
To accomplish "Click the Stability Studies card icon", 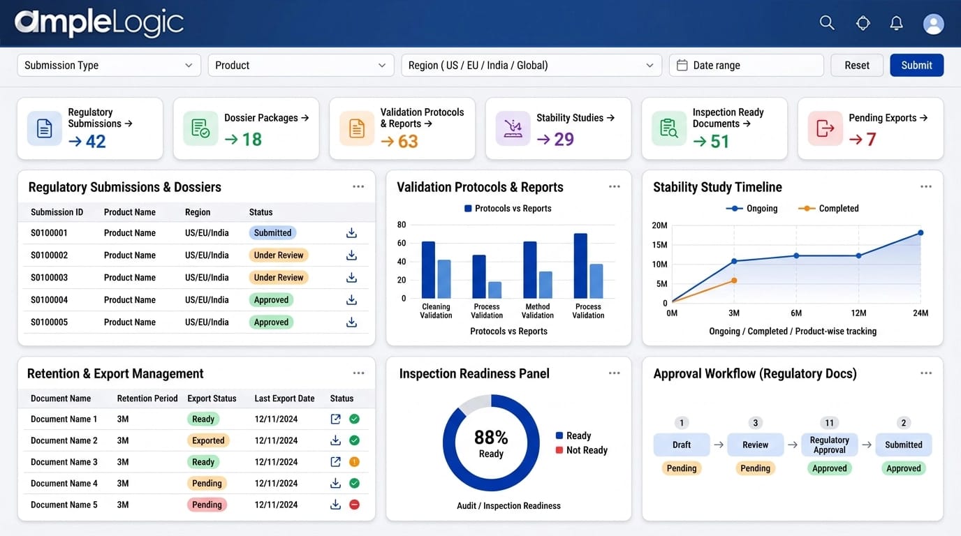I will [x=513, y=128].
